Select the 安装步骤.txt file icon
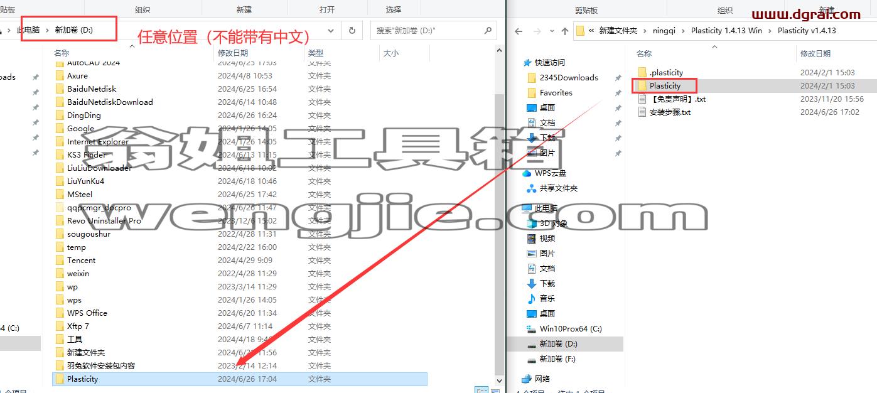 (642, 112)
